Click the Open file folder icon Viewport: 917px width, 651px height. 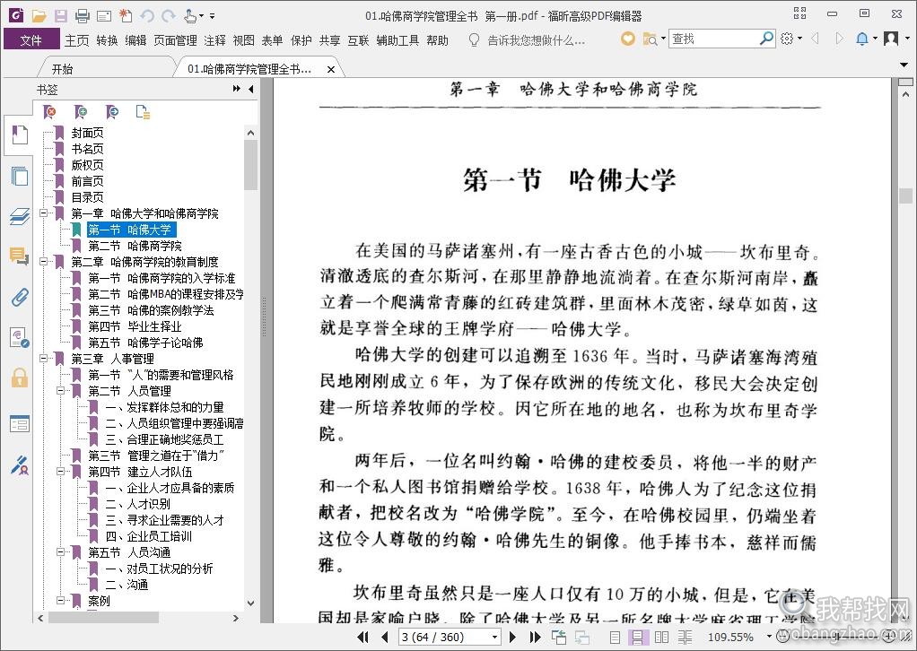point(39,16)
